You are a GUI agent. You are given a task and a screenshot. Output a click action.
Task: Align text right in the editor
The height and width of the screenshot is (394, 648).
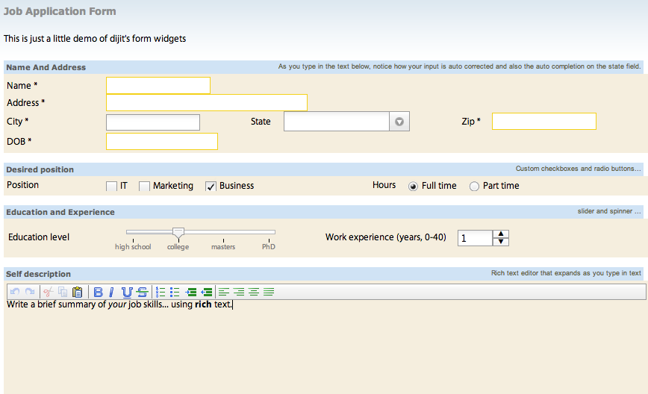239,292
